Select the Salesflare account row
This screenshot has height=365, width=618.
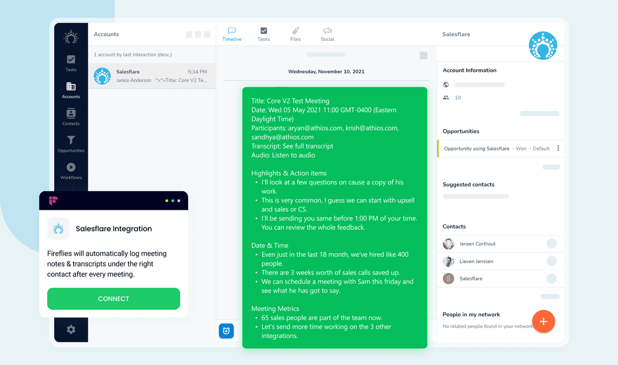(x=152, y=76)
